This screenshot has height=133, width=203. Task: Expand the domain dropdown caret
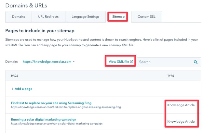[74, 62]
